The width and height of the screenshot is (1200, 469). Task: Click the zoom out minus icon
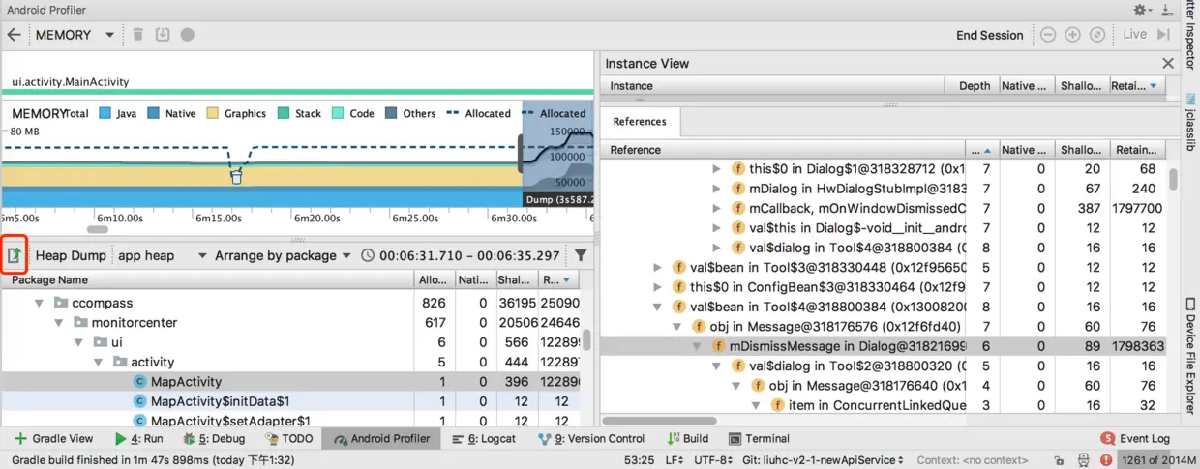(1048, 35)
